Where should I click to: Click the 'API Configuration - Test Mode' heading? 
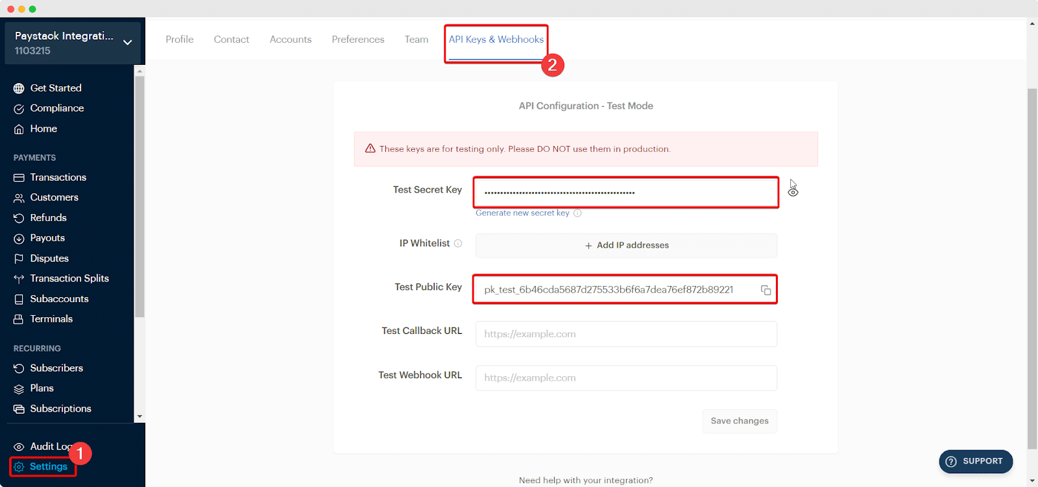click(586, 106)
